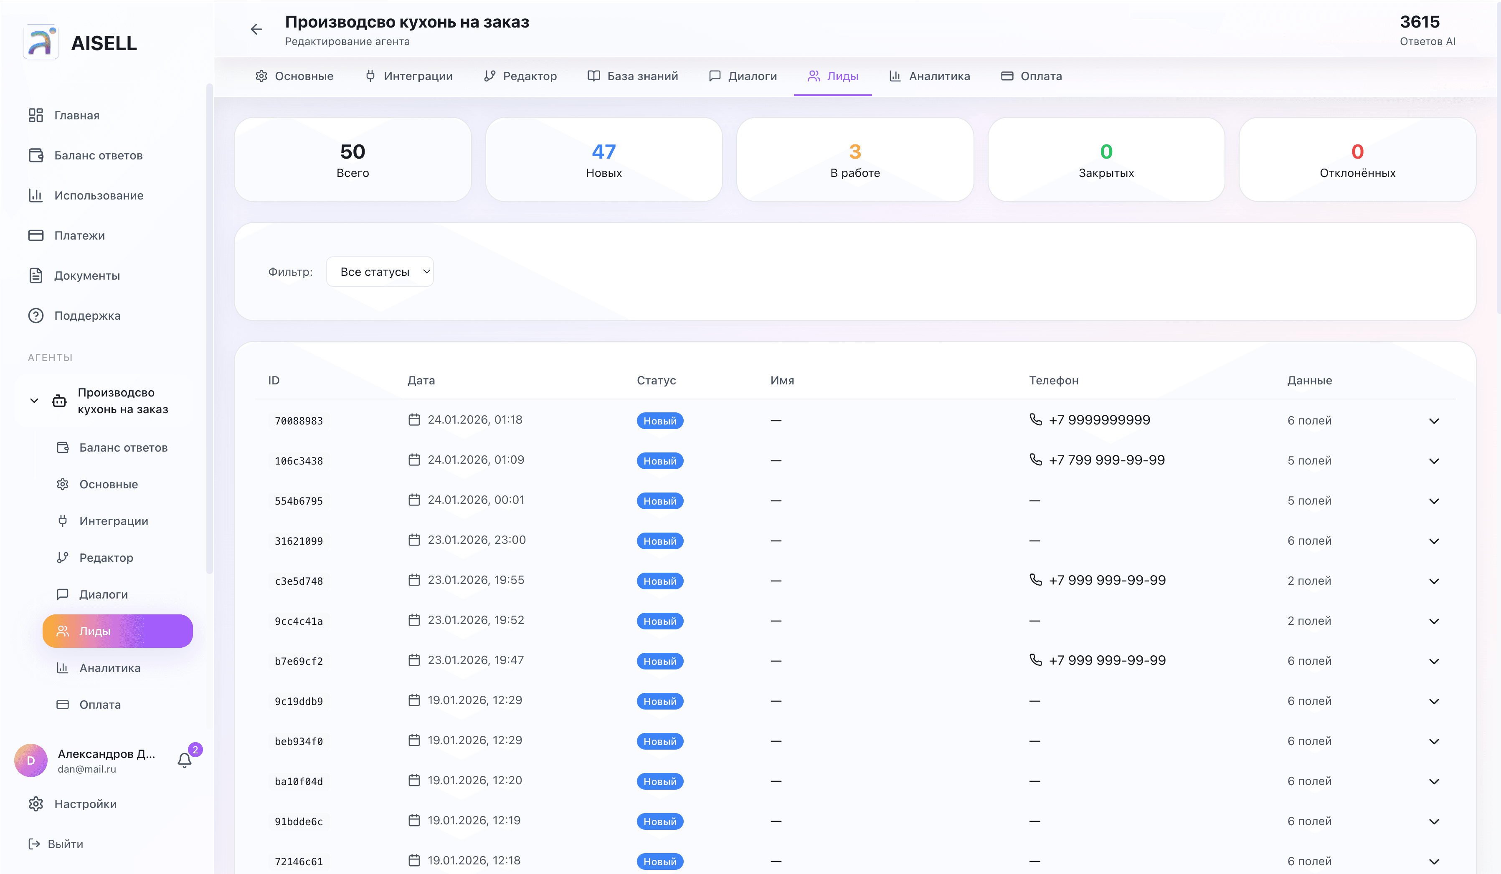Click the Новый status badge on lead c3e5d748
This screenshot has width=1501, height=874.
point(659,581)
